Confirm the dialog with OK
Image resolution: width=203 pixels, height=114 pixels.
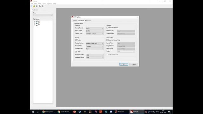click(124, 64)
